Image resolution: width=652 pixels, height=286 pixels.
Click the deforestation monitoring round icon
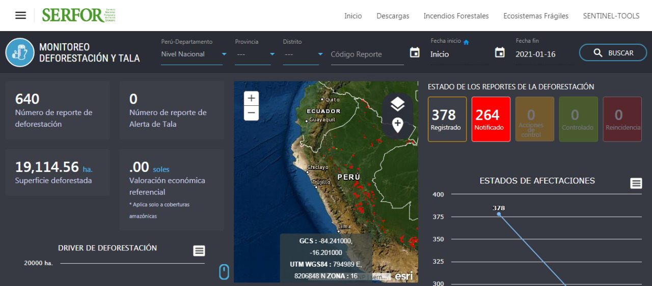(x=19, y=52)
